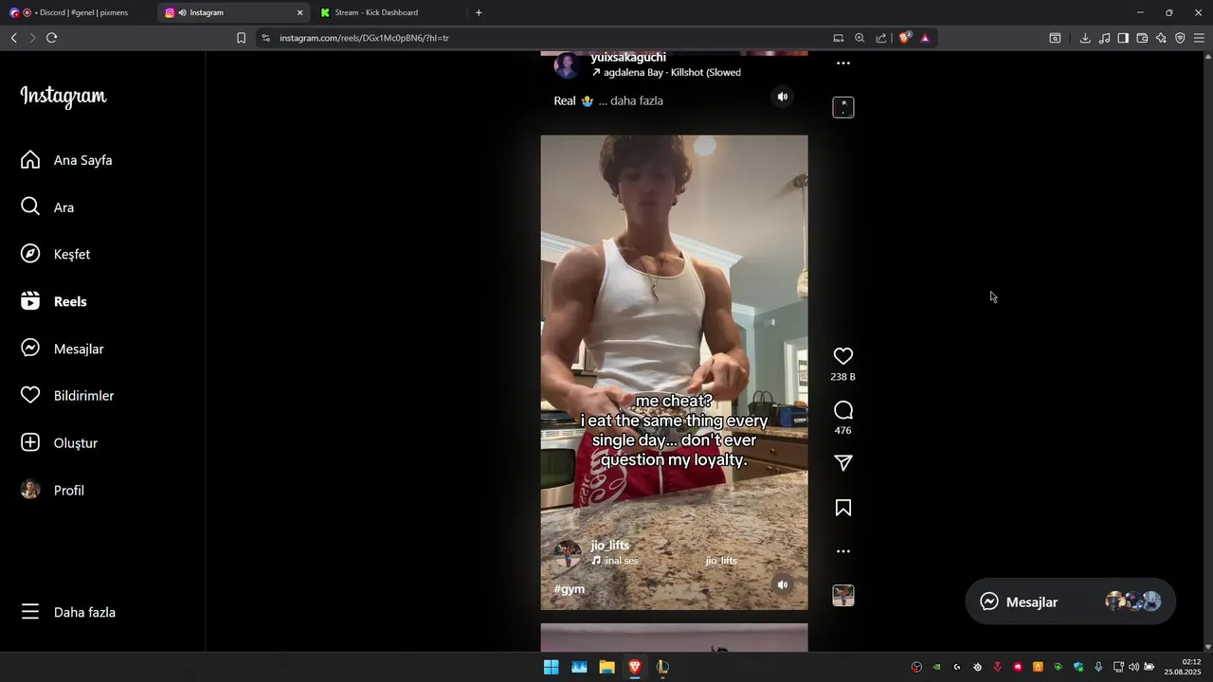This screenshot has width=1213, height=682.
Task: Open Brave VPN shield icon
Action: pos(1180,38)
